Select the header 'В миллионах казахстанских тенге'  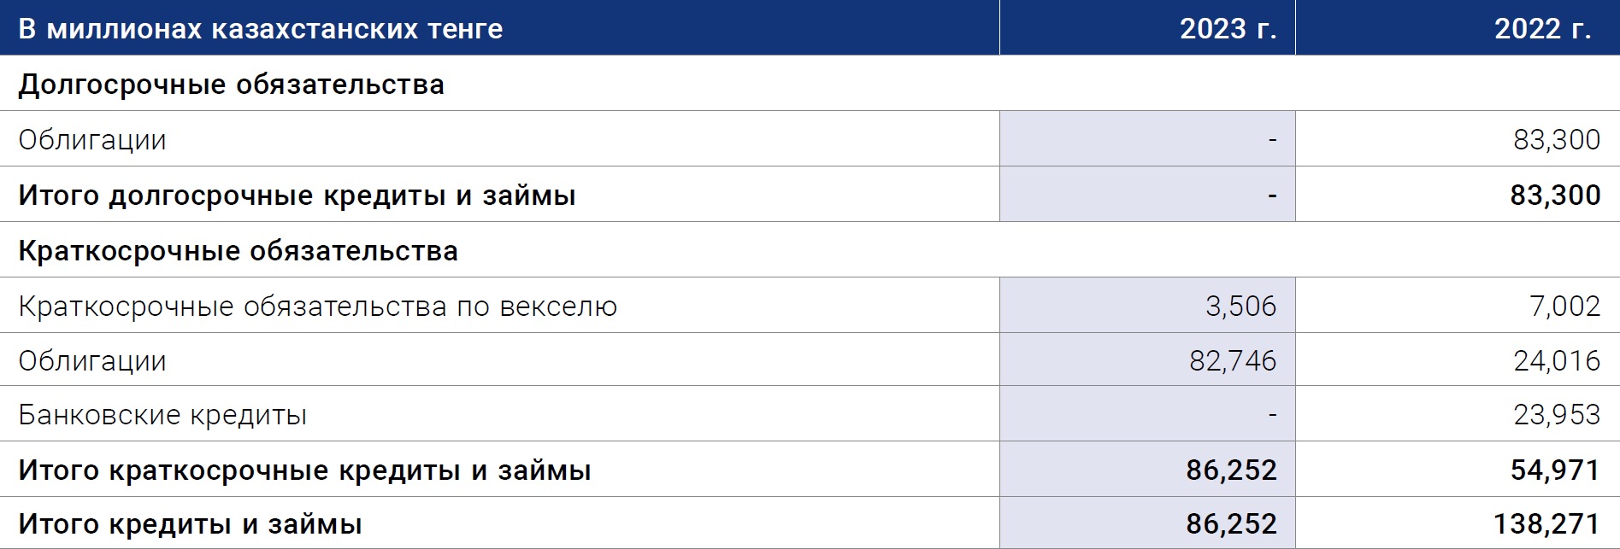(x=261, y=29)
